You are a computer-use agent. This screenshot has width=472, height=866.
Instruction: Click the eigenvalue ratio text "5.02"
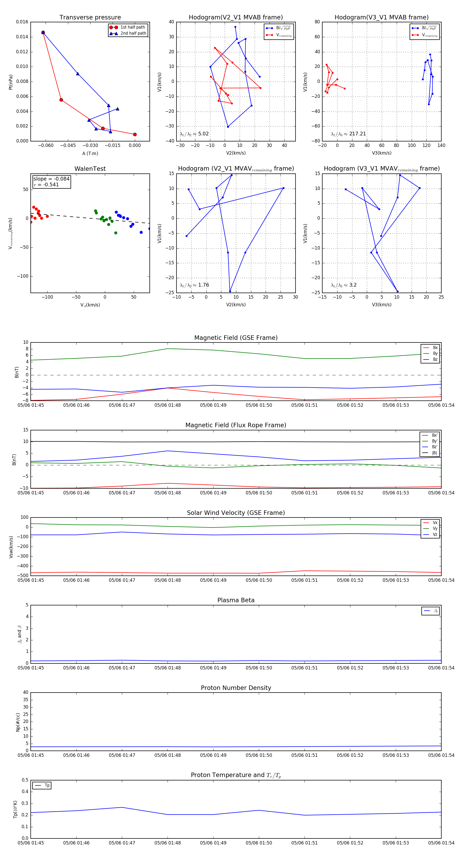203,134
